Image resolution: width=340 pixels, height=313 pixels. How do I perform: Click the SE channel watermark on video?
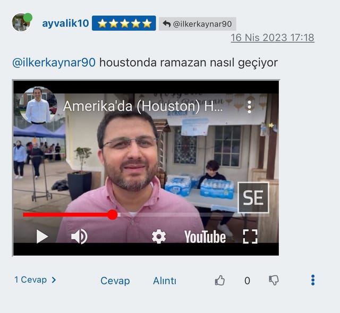(x=253, y=197)
